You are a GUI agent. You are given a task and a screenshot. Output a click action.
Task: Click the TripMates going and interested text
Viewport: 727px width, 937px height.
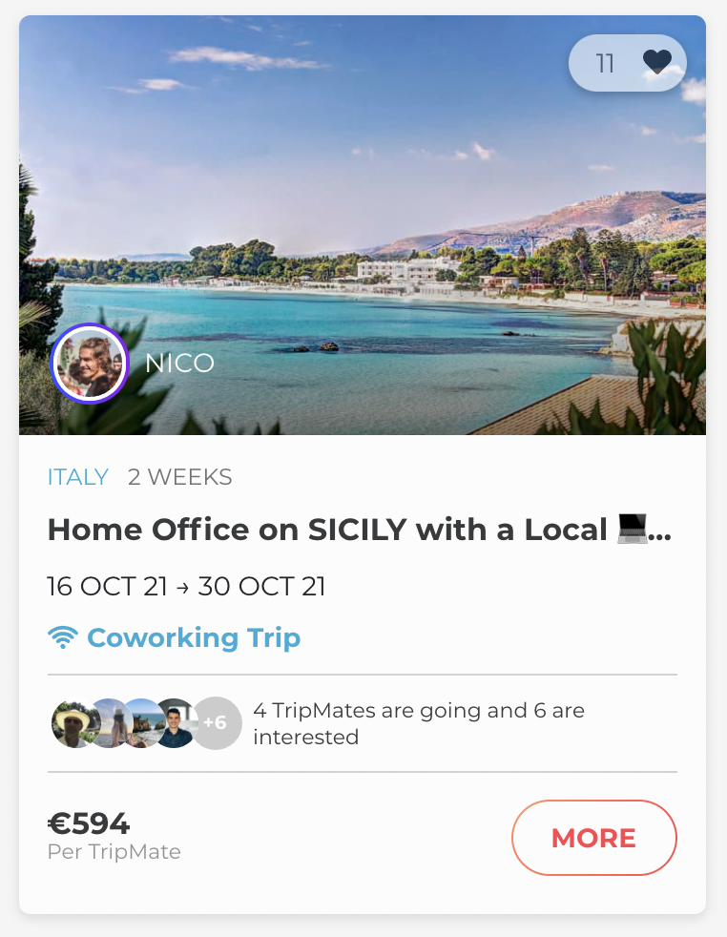point(418,723)
